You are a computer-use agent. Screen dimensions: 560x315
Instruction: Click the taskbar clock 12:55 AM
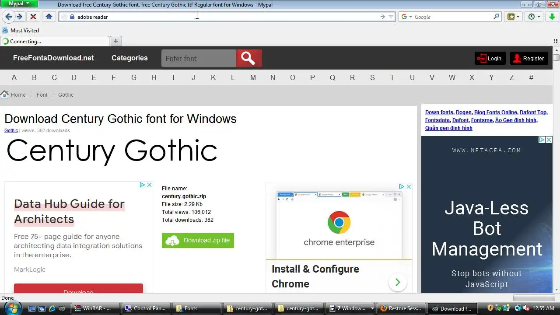pyautogui.click(x=544, y=308)
